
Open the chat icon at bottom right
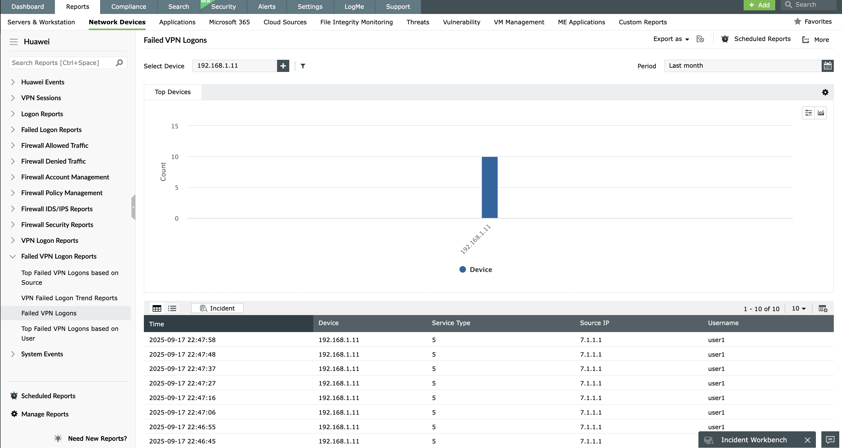coord(830,440)
